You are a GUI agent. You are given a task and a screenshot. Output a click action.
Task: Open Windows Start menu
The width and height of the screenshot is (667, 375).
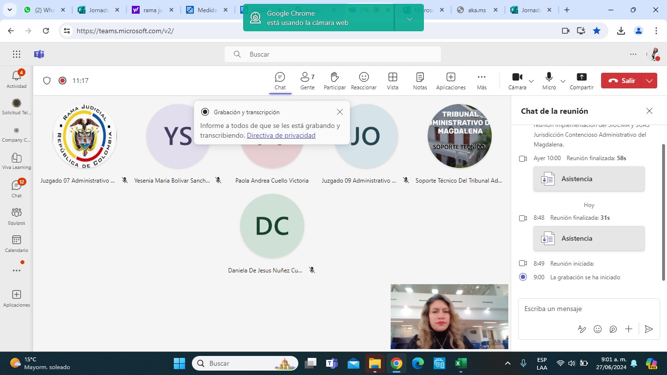point(179,363)
